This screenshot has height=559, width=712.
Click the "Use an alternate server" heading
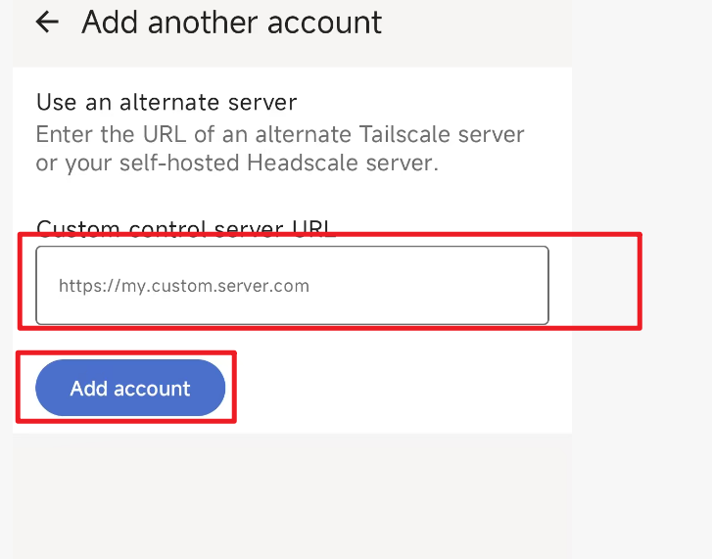(x=166, y=102)
